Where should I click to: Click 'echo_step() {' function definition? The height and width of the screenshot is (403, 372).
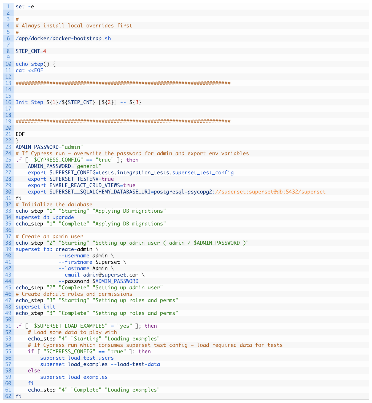click(36, 64)
